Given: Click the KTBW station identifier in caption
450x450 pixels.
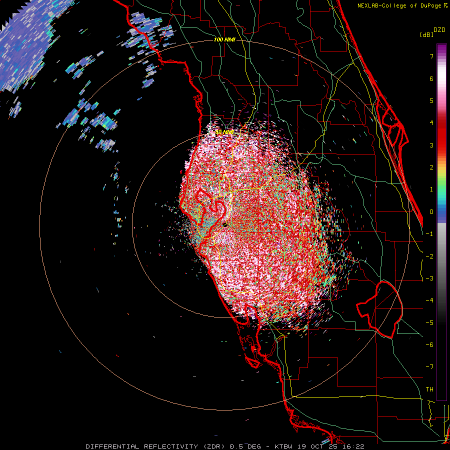Looking at the screenshot, I should pyautogui.click(x=283, y=446).
